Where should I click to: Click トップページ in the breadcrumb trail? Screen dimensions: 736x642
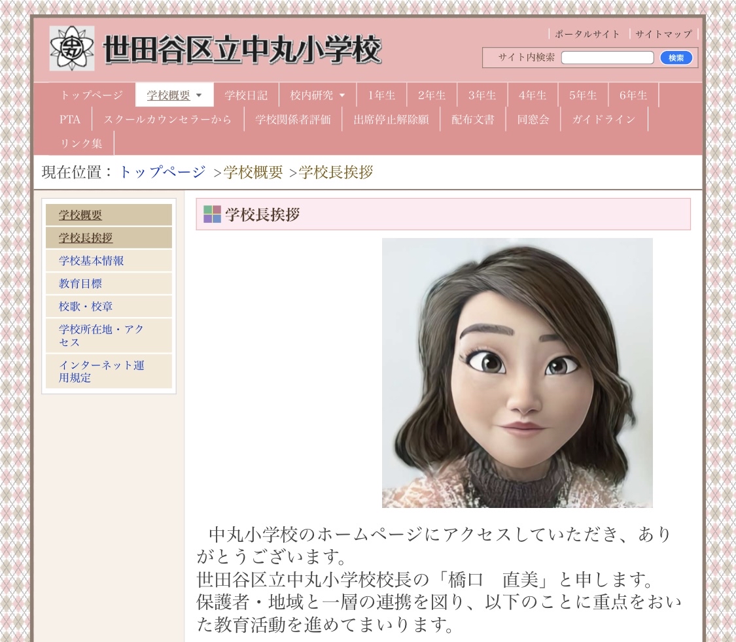coord(162,172)
